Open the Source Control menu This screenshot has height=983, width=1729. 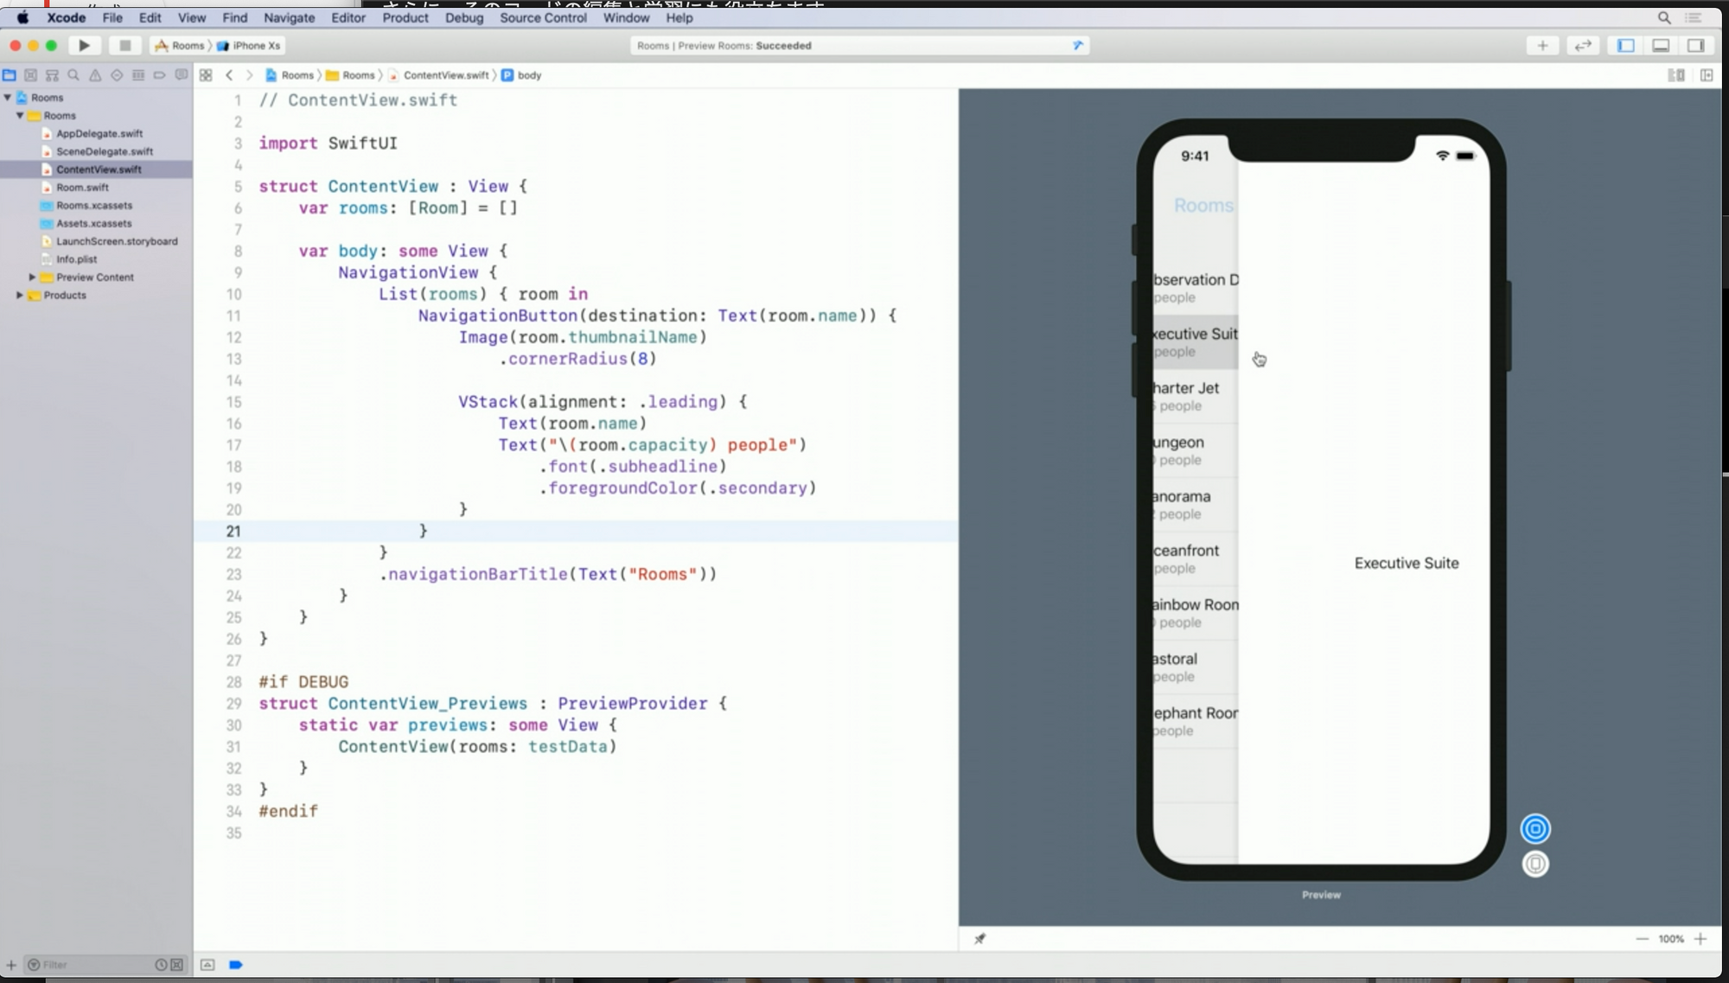[543, 17]
